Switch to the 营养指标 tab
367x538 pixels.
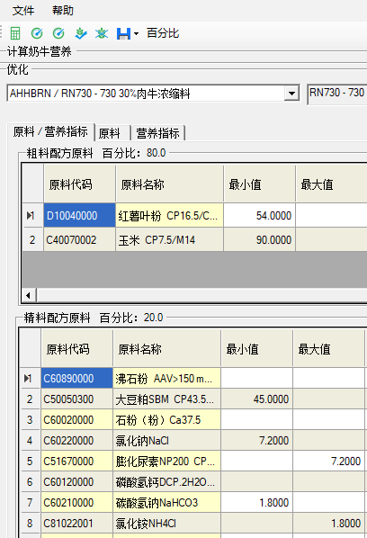click(x=158, y=133)
